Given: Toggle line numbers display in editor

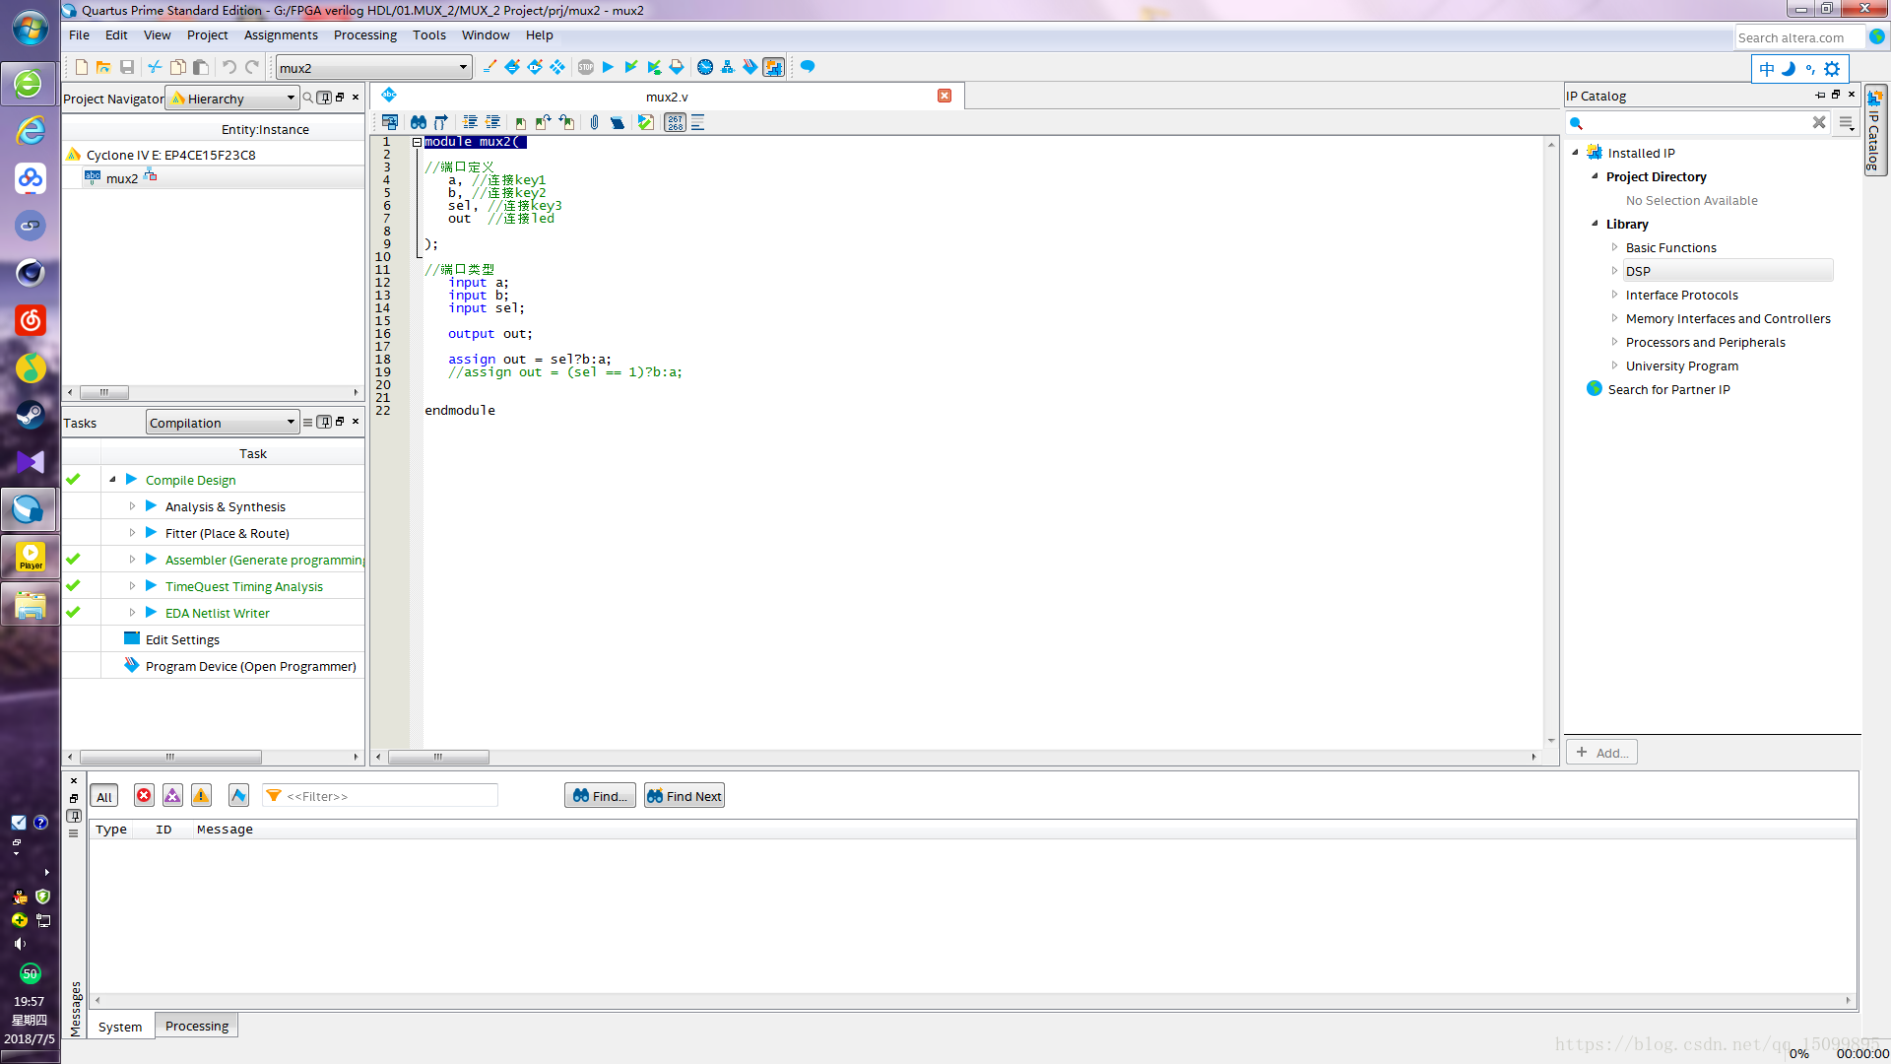Looking at the screenshot, I should coord(675,122).
